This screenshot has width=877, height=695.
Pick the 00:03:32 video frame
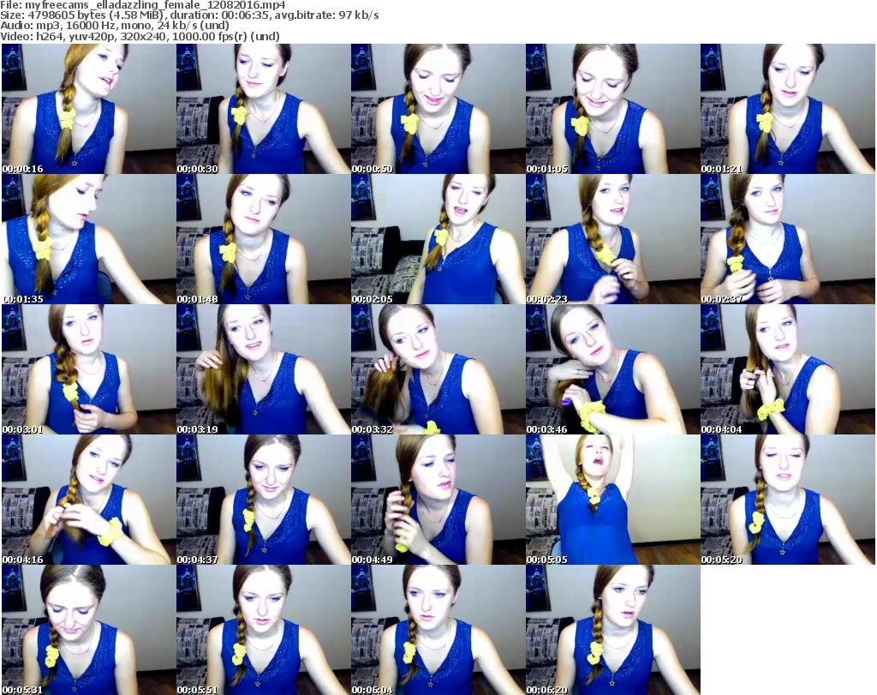pyautogui.click(x=438, y=369)
